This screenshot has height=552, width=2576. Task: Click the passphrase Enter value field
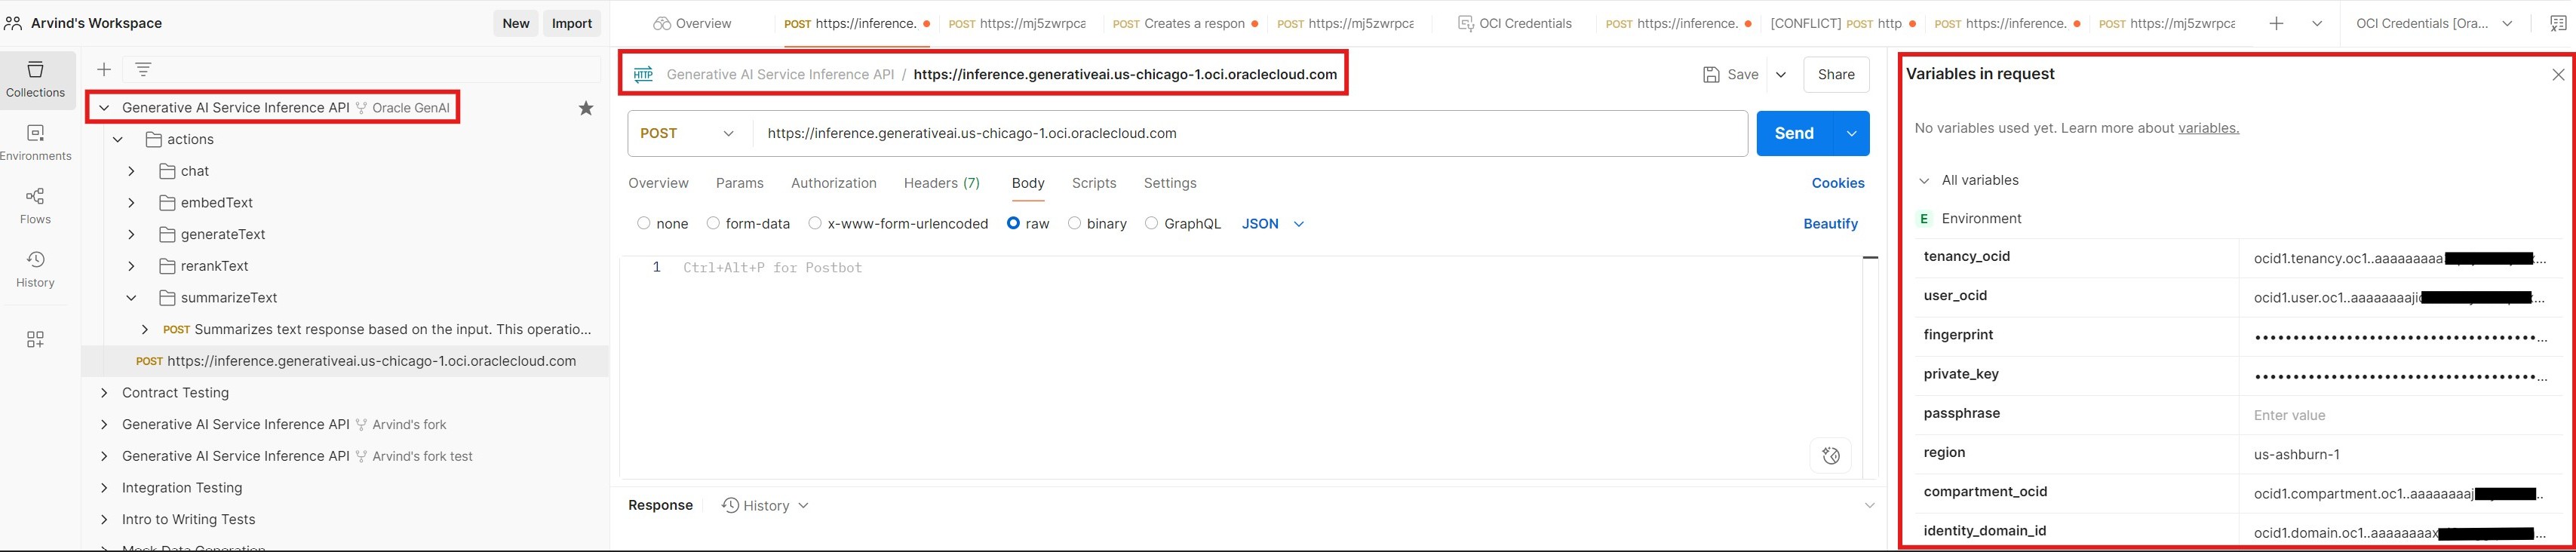[x=2399, y=415]
